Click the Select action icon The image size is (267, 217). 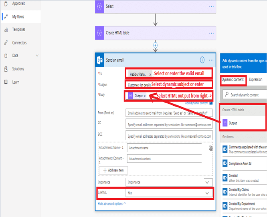click(x=99, y=7)
